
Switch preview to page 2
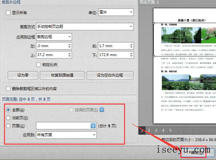[x=149, y=131]
